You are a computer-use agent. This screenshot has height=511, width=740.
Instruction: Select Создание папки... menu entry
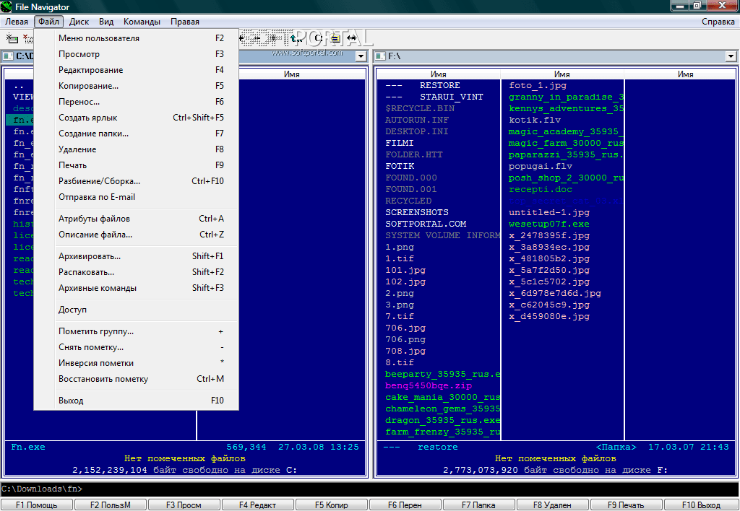(93, 134)
